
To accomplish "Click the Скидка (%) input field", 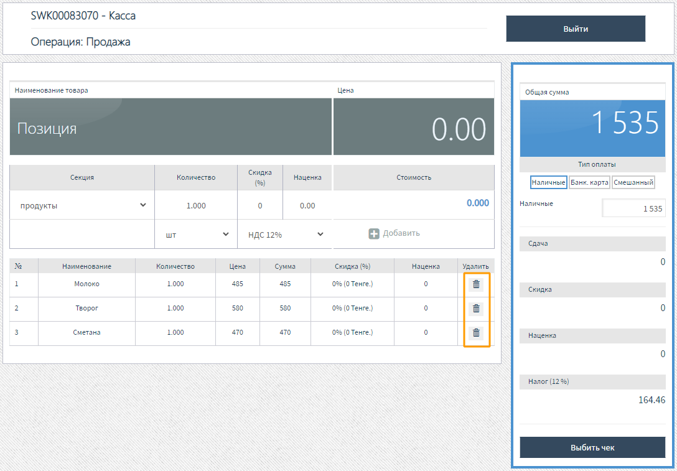I will [260, 205].
